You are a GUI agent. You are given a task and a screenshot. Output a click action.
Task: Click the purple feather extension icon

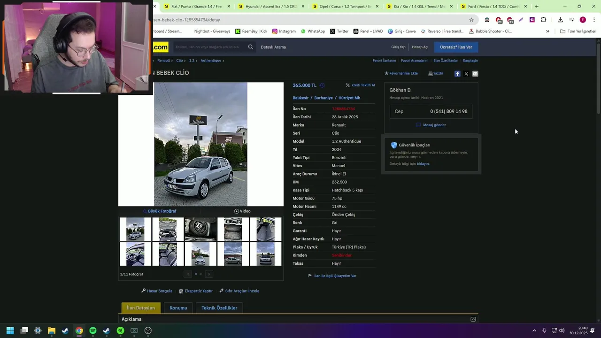[x=521, y=20]
